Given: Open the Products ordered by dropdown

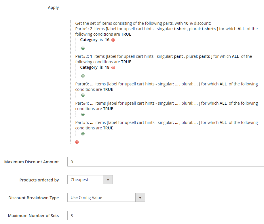Looking at the screenshot, I should (x=90, y=180).
